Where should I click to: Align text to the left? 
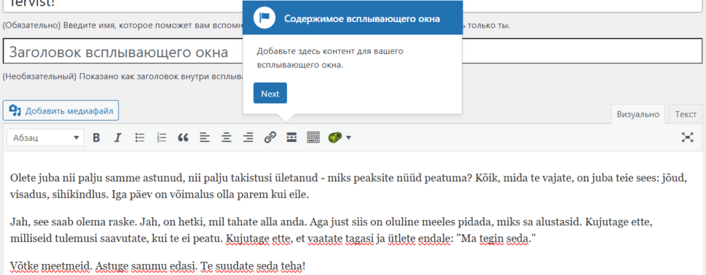click(x=205, y=138)
